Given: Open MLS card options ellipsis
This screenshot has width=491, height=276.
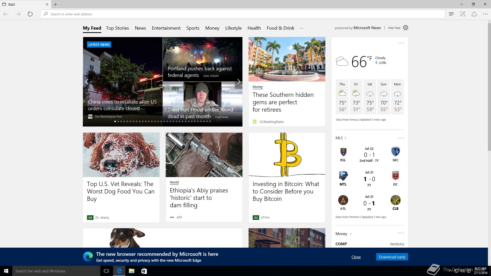Looking at the screenshot, I should point(401,138).
